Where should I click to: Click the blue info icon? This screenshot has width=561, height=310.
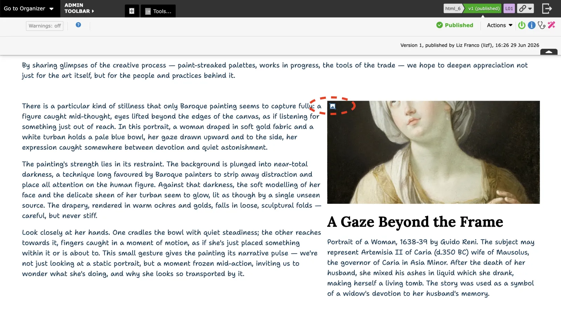pyautogui.click(x=532, y=25)
